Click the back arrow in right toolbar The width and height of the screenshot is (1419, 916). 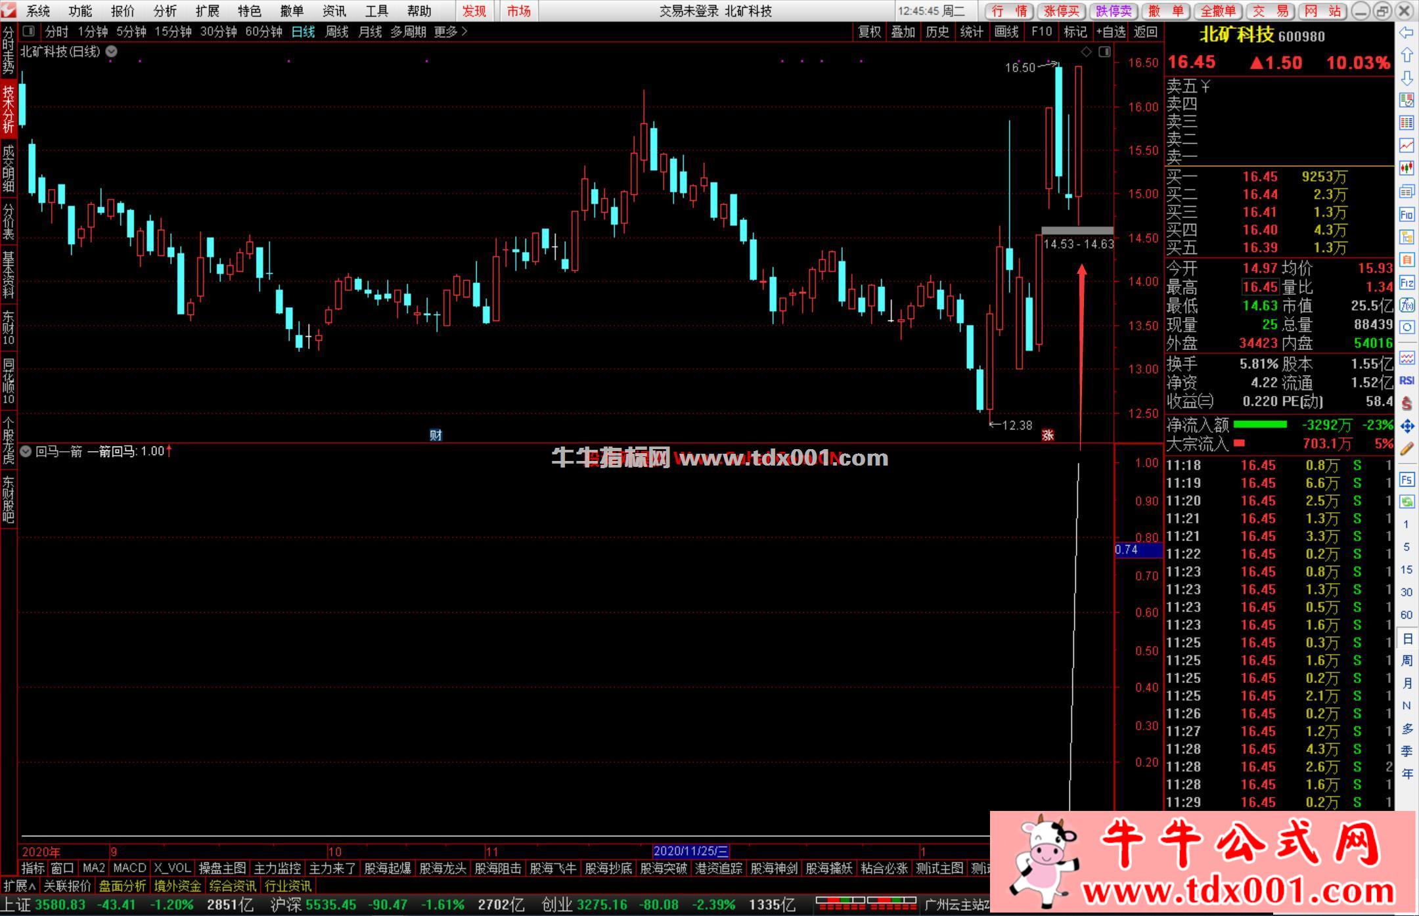[1407, 33]
